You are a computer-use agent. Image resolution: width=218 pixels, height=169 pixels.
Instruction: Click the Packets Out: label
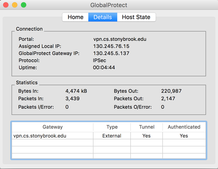(129, 99)
